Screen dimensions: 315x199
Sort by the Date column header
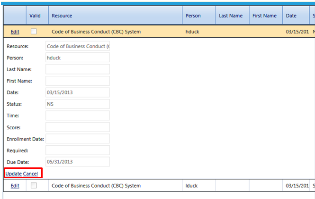pos(291,16)
